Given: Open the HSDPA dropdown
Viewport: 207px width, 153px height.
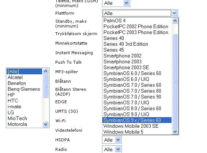Looking at the screenshot, I should click(x=112, y=140).
